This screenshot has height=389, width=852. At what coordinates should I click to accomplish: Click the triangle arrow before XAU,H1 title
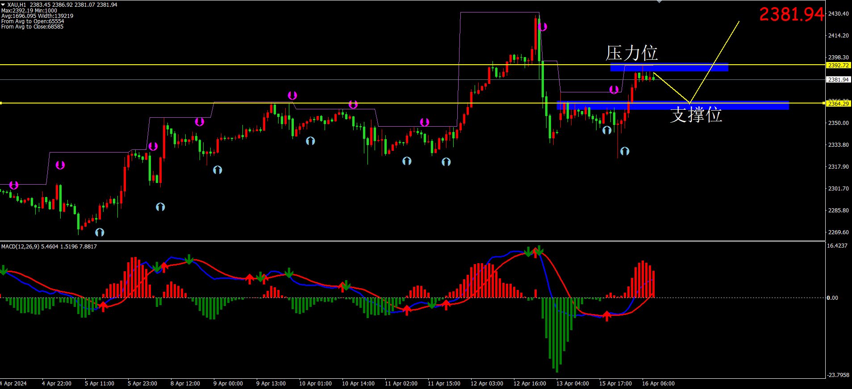pos(3,4)
